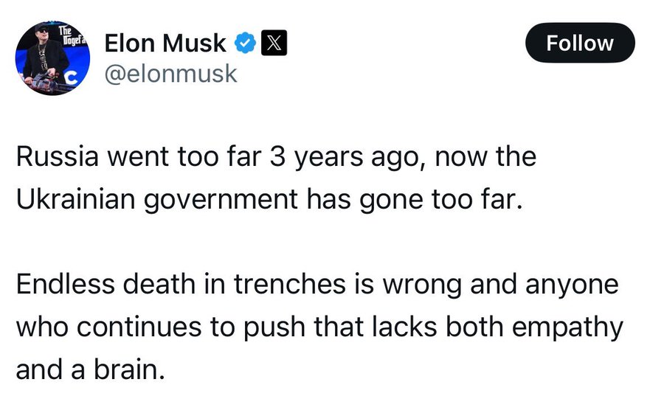The width and height of the screenshot is (664, 410).
Task: Click the word "empathy" in the tweet
Action: point(567,327)
